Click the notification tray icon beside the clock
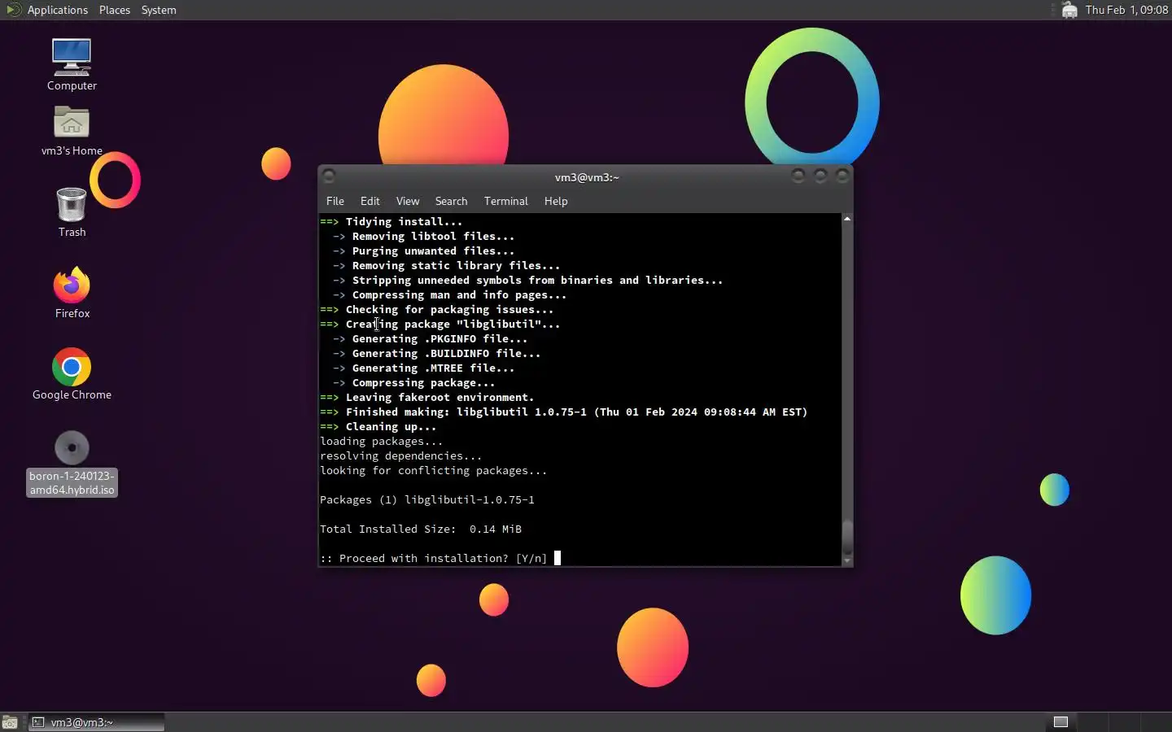 point(1069,10)
